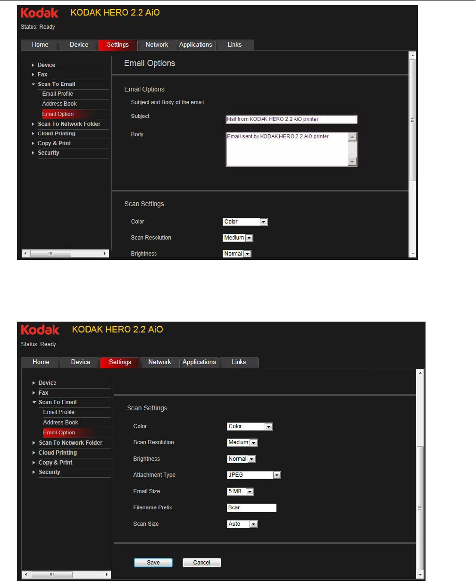Screen dimensions: 476x581
Task: Open Email Size 5 MB dropdown
Action: tap(241, 491)
